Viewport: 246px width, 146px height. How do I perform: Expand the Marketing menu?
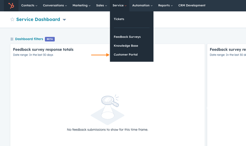coord(82,5)
